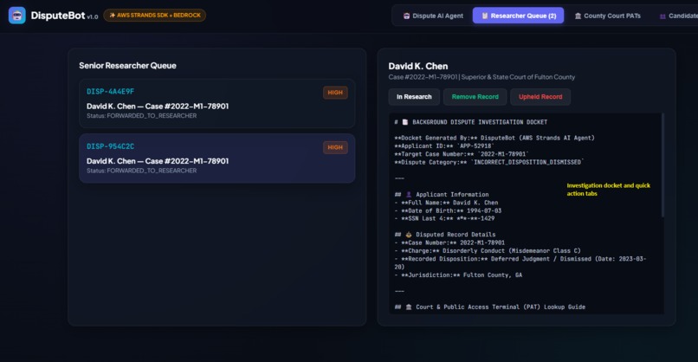This screenshot has height=362, width=698.
Task: Click the Date of Birth 1994-07-03 line
Action: pyautogui.click(x=448, y=210)
